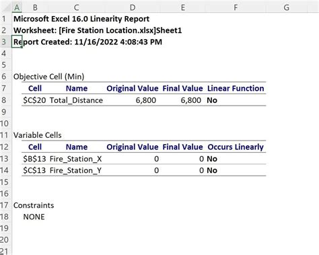Viewport: 319px width, 255px height.
Task: Click Total_Distance final value 6,800
Action: click(191, 100)
